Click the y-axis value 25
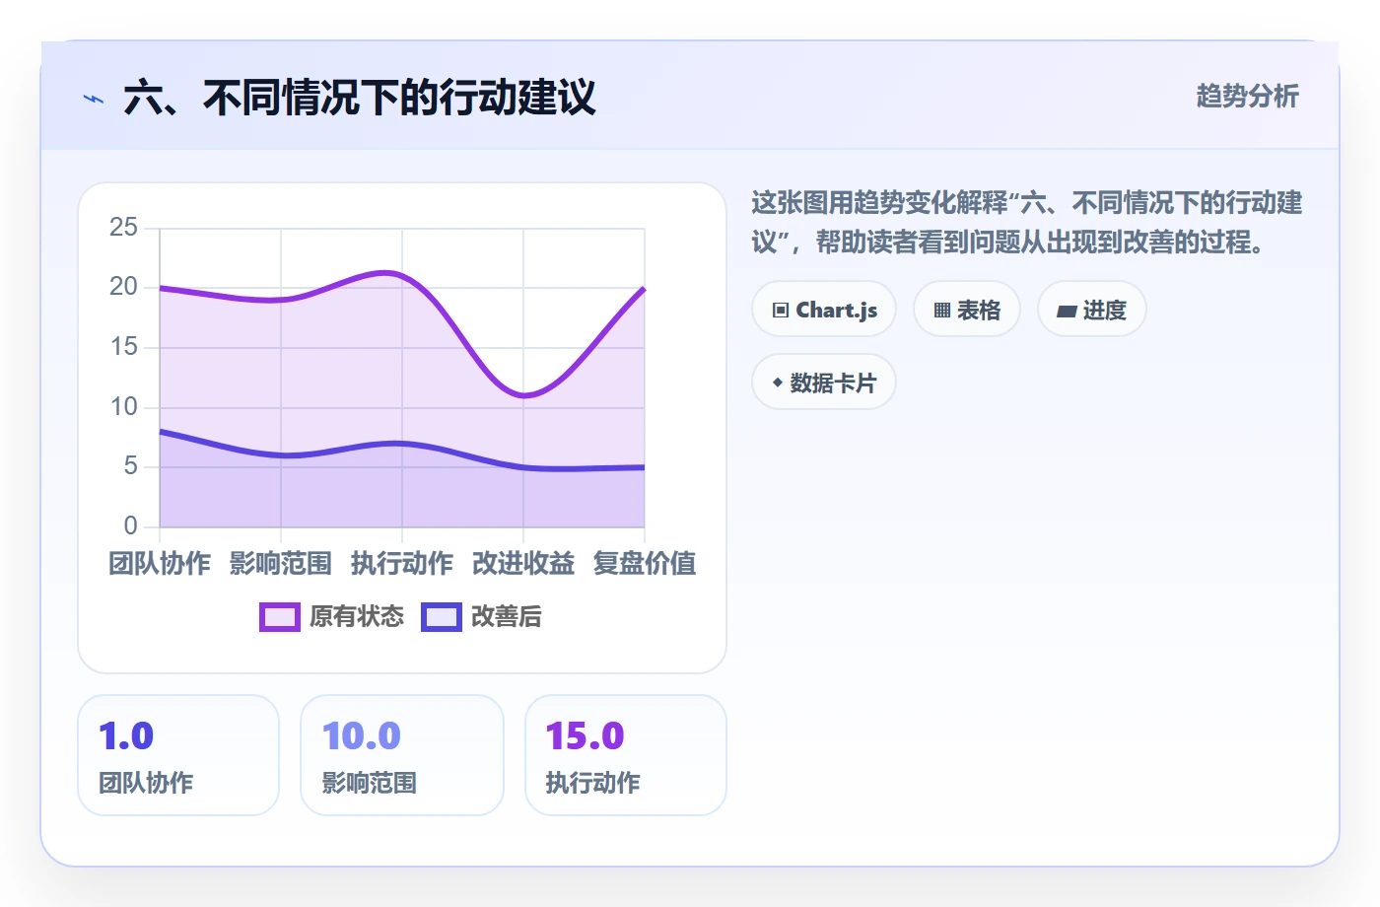The width and height of the screenshot is (1380, 907). (124, 228)
